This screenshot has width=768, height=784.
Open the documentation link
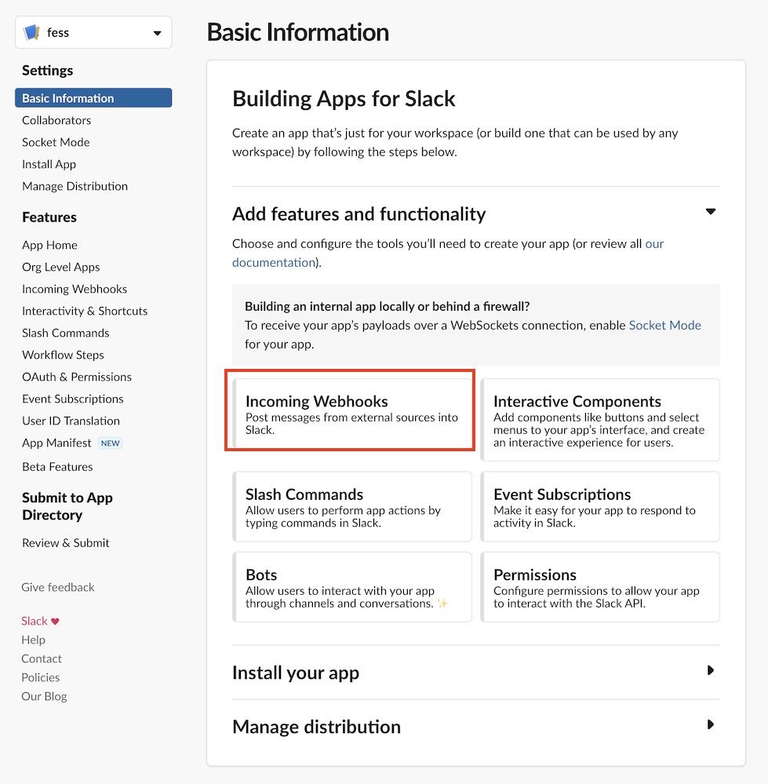[274, 262]
